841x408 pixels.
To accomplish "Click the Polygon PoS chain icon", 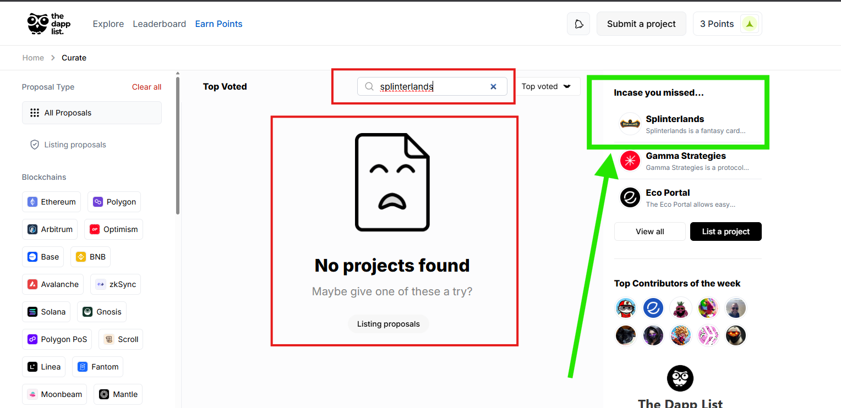I will click(32, 339).
